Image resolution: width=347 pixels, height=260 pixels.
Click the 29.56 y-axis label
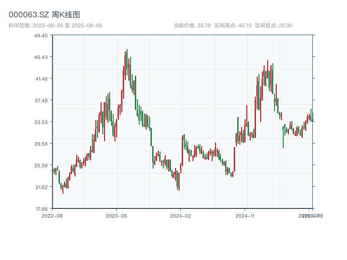coord(41,143)
